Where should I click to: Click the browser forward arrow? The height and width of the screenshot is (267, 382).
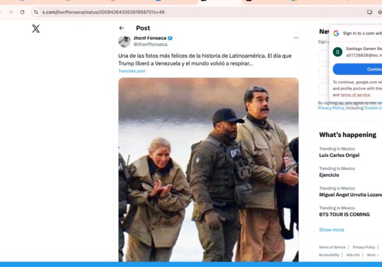click(11, 12)
